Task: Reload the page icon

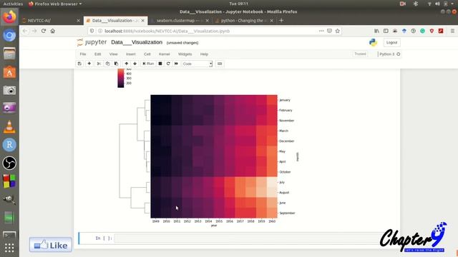Action: (x=44, y=31)
